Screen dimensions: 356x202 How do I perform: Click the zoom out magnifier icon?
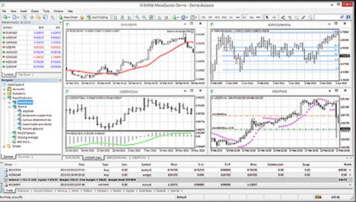pos(144,17)
